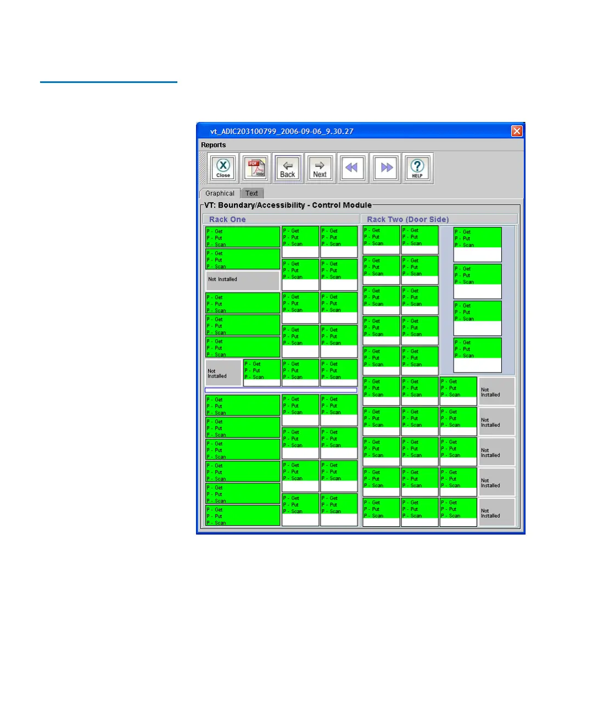
Task: Select the wide Not Installed slot in Rack One
Action: pyautogui.click(x=243, y=280)
